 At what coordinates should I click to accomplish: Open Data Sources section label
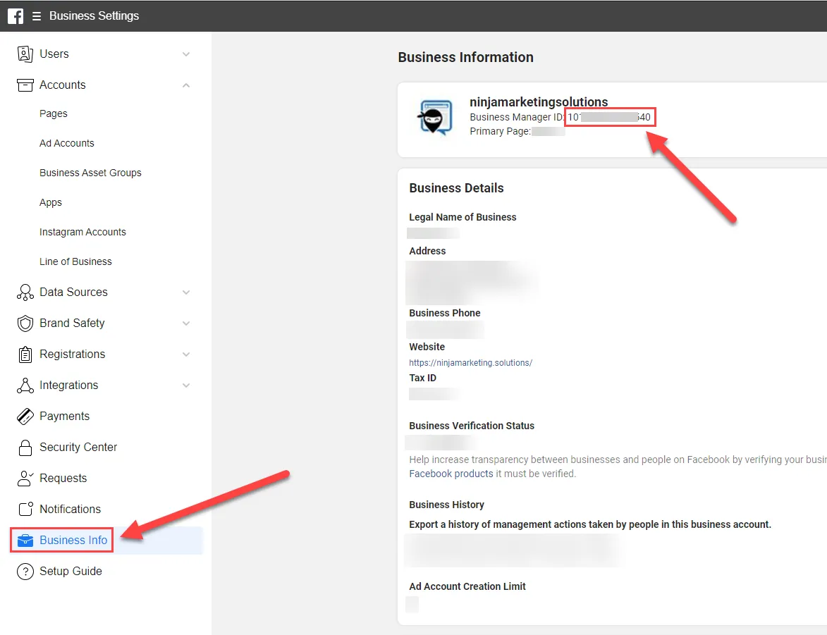(x=73, y=292)
